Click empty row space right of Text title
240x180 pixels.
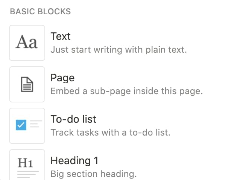click(x=158, y=37)
